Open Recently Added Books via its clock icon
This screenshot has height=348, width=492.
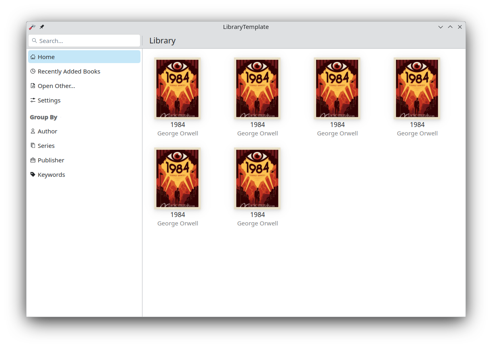pyautogui.click(x=33, y=72)
